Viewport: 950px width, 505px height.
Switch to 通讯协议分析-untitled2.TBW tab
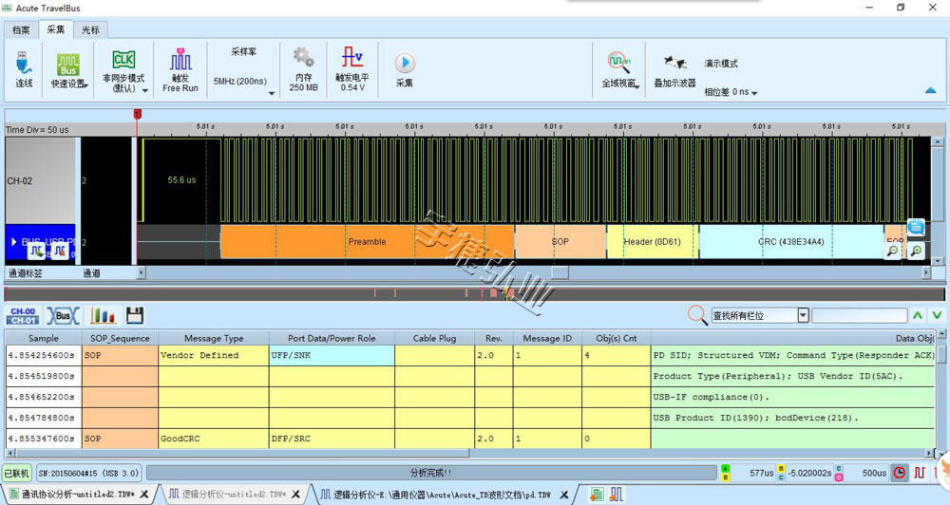78,495
